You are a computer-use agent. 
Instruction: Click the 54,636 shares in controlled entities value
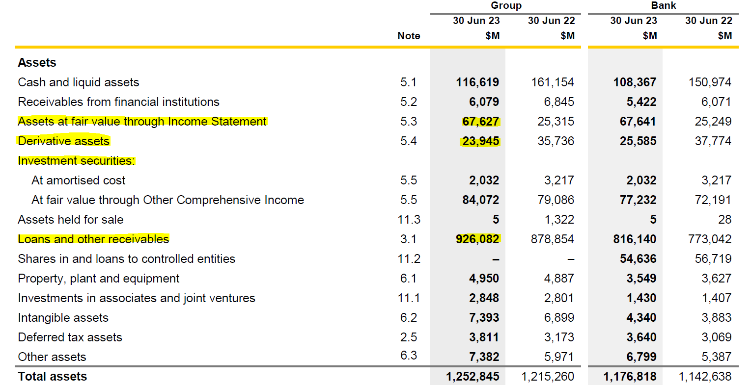[x=638, y=259]
